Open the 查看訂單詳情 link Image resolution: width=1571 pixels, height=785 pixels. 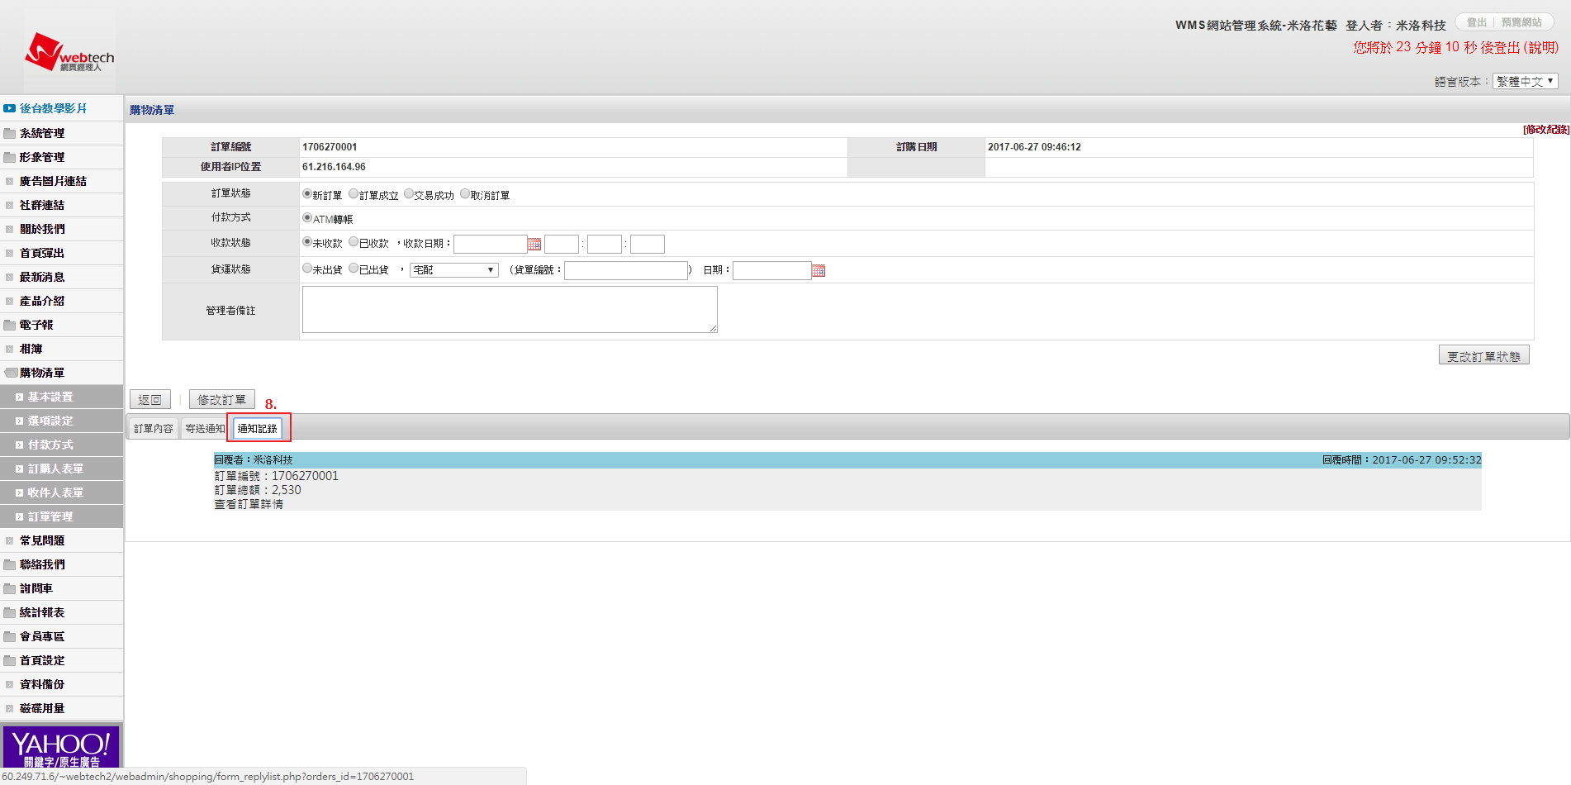click(x=249, y=504)
